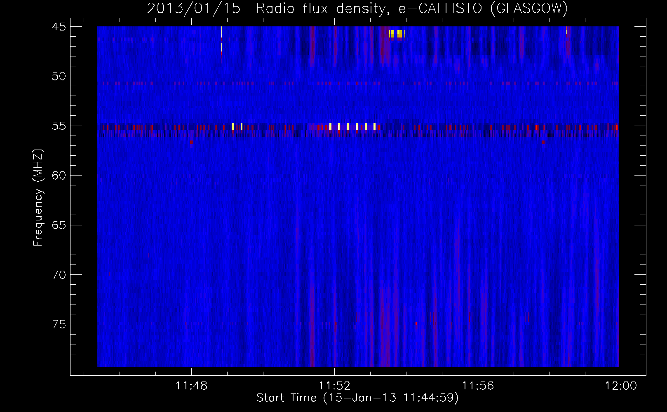Click the 45 frequency tick label
This screenshot has width=667, height=412.
(59, 27)
